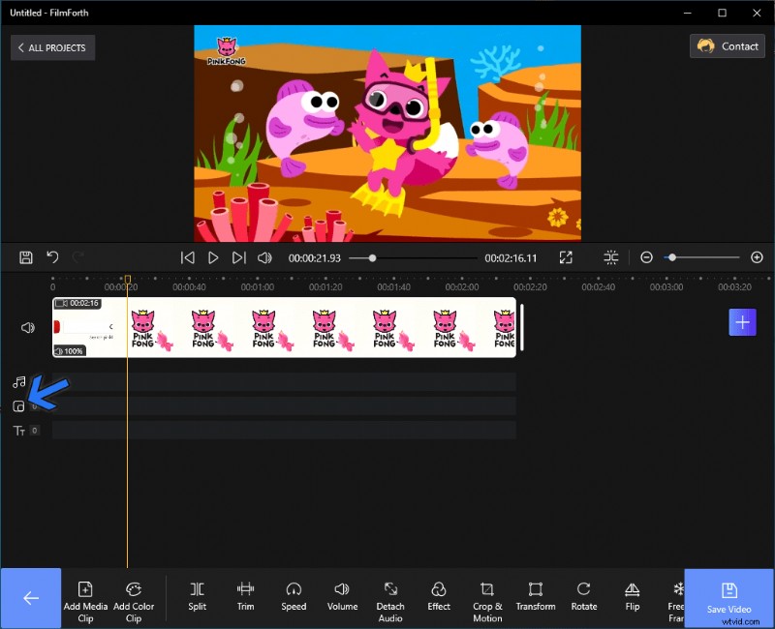Viewport: 775px width, 629px height.
Task: Save the project with the disk icon
Action: [23, 256]
